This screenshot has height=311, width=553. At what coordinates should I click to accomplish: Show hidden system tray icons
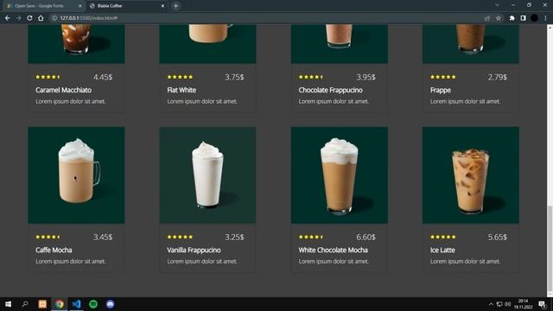click(491, 304)
